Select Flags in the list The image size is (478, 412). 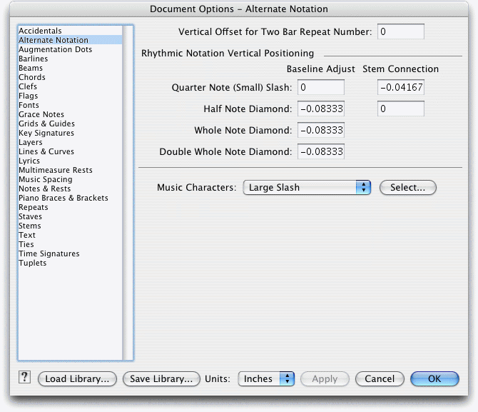[70, 96]
